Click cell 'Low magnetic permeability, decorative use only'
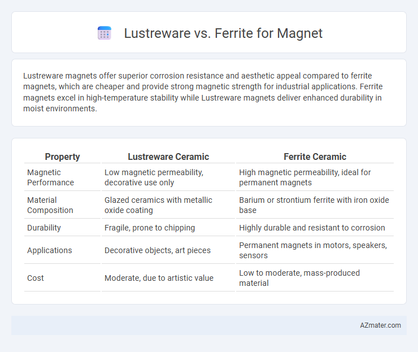 pyautogui.click(x=154, y=177)
